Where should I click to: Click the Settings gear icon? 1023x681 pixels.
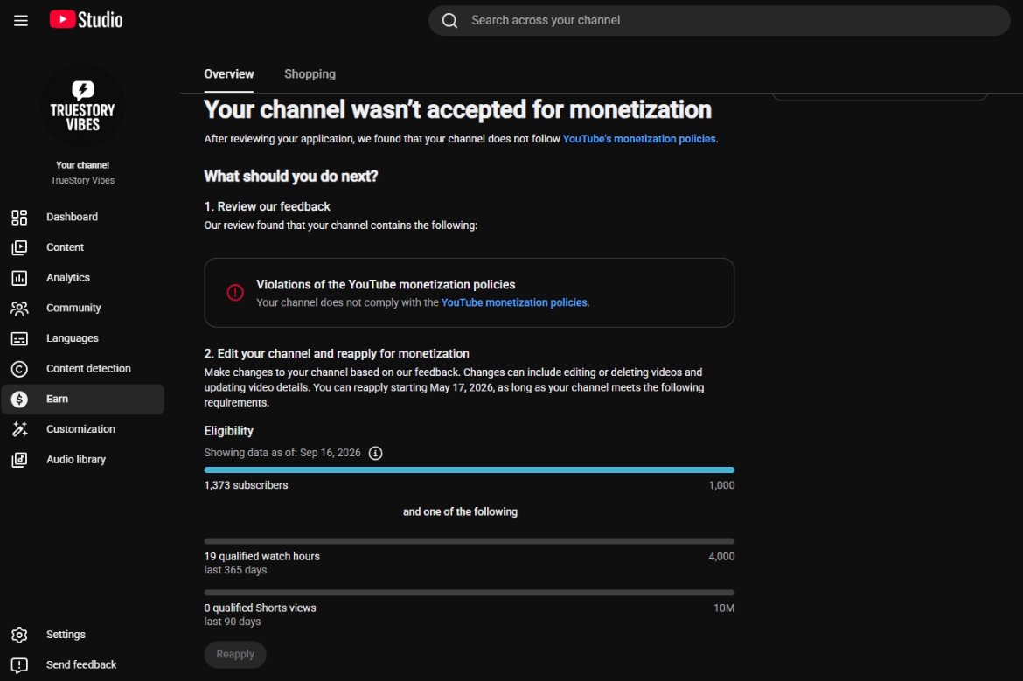(19, 635)
